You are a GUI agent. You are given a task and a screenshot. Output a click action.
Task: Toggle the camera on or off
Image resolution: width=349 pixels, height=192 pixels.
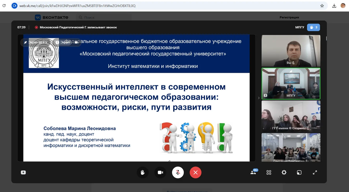coord(160,172)
